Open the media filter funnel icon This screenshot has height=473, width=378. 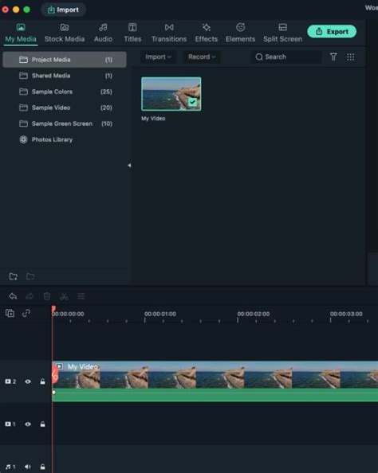333,57
